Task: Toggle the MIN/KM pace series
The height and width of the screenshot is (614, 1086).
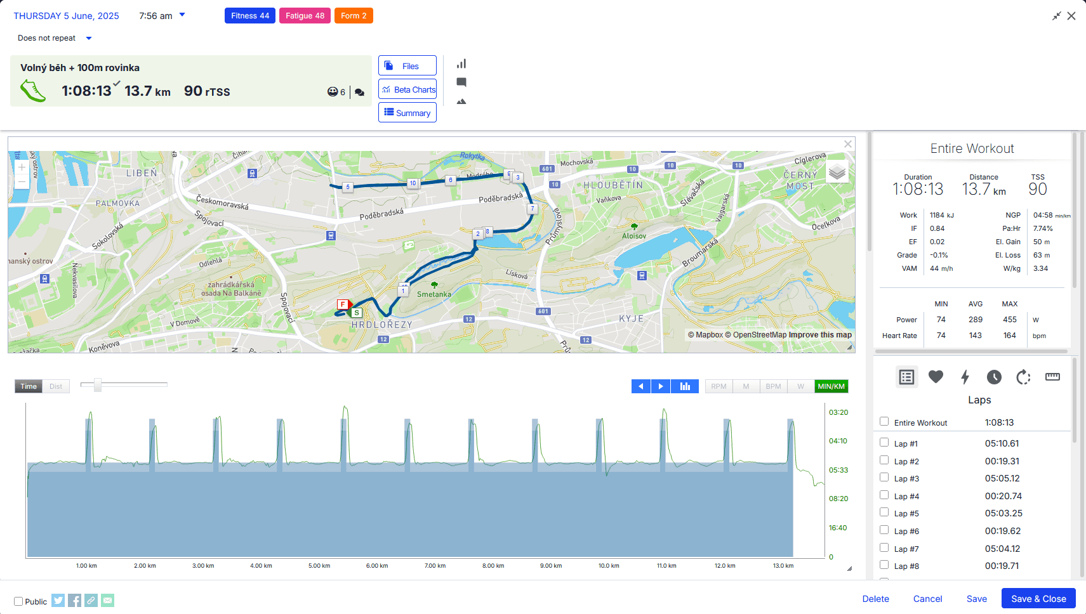Action: tap(831, 386)
